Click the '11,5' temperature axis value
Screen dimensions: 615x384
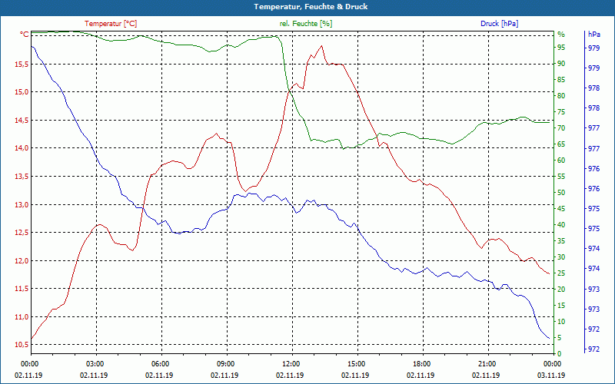coord(22,289)
